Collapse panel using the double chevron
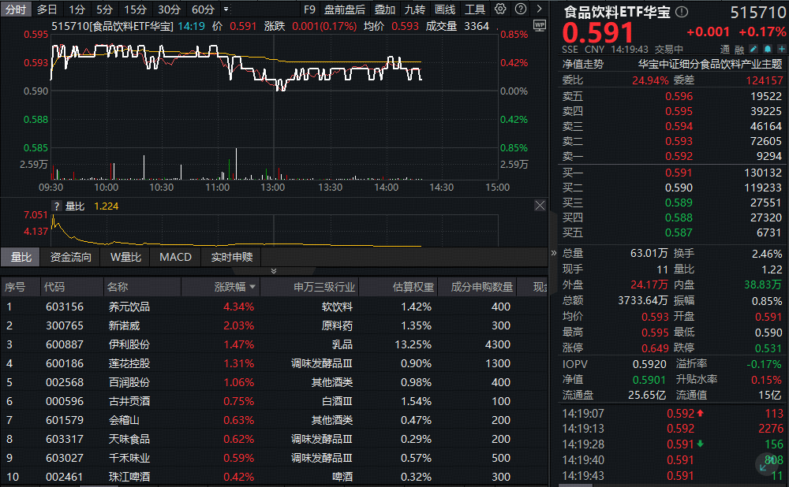The width and height of the screenshot is (789, 487). coord(274,270)
